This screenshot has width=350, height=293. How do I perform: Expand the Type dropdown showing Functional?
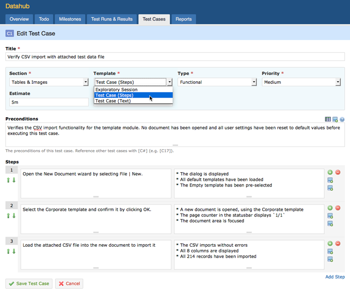pos(217,82)
